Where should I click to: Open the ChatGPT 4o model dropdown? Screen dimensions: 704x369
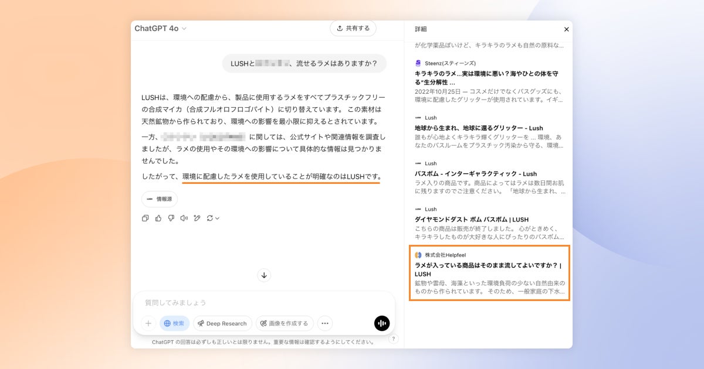pos(160,28)
